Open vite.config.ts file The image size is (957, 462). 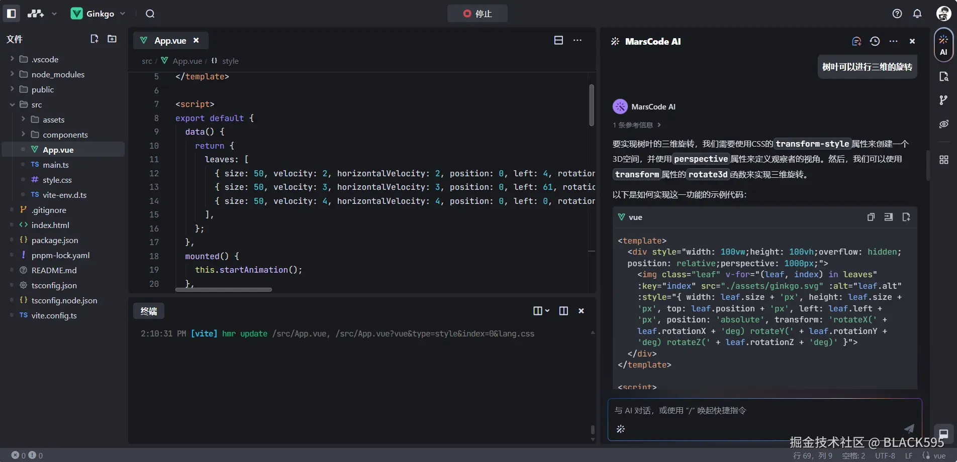(x=63, y=315)
